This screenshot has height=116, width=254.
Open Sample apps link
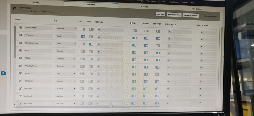(x=174, y=2)
